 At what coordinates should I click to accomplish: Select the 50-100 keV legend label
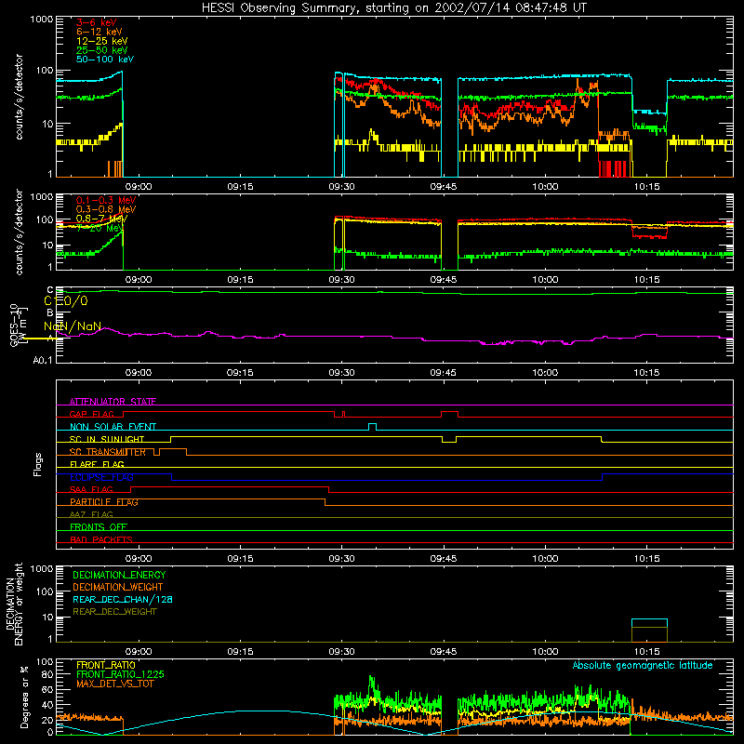coord(105,60)
